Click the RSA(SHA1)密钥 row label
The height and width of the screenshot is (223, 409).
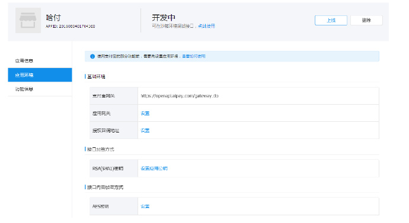[x=108, y=169]
